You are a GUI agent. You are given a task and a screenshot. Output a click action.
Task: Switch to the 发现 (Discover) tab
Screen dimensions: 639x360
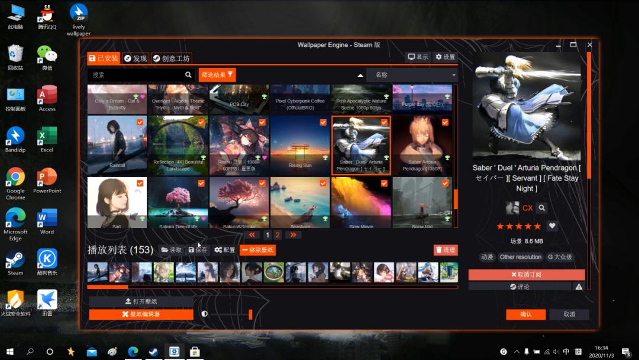click(x=135, y=58)
